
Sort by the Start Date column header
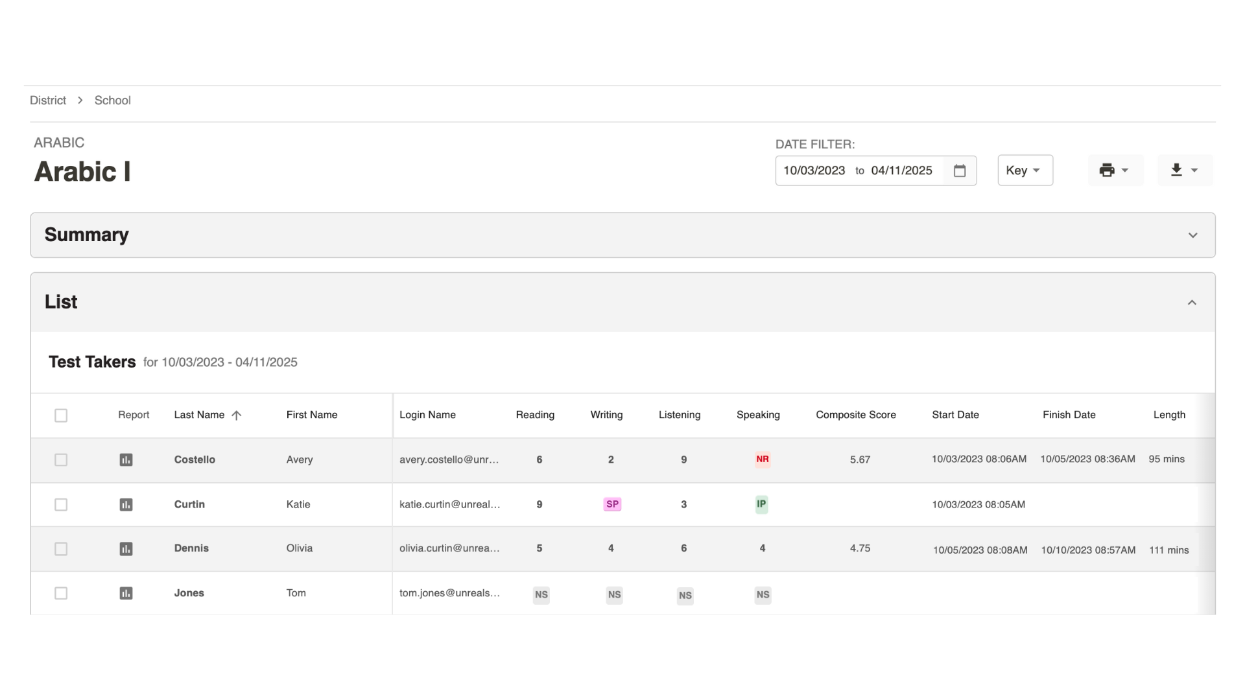click(x=955, y=415)
